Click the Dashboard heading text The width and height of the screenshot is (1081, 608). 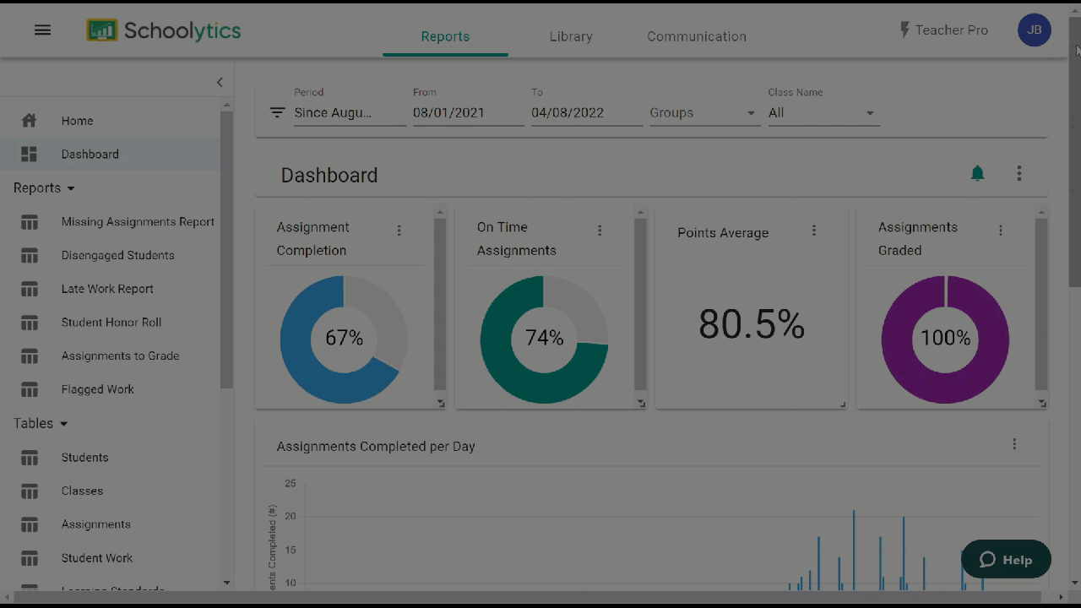click(329, 175)
